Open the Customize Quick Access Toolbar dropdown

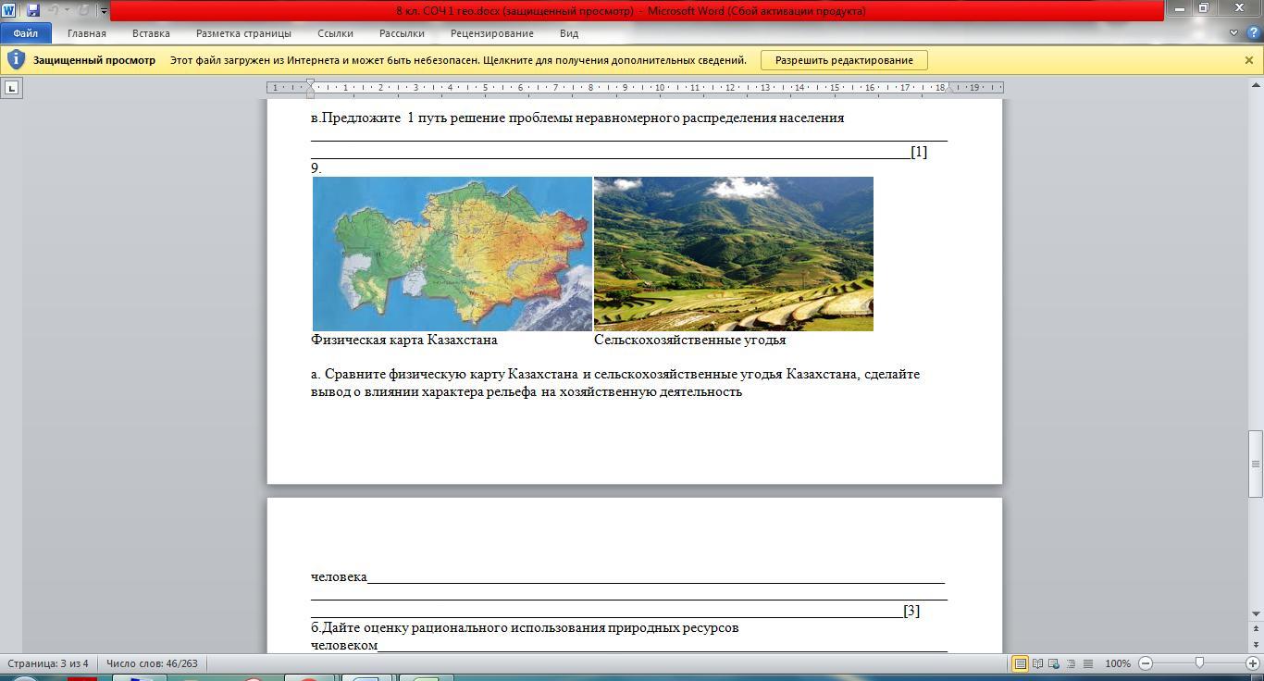pyautogui.click(x=104, y=11)
